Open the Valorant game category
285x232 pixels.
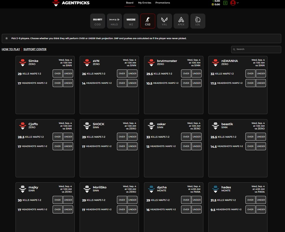(x=164, y=21)
